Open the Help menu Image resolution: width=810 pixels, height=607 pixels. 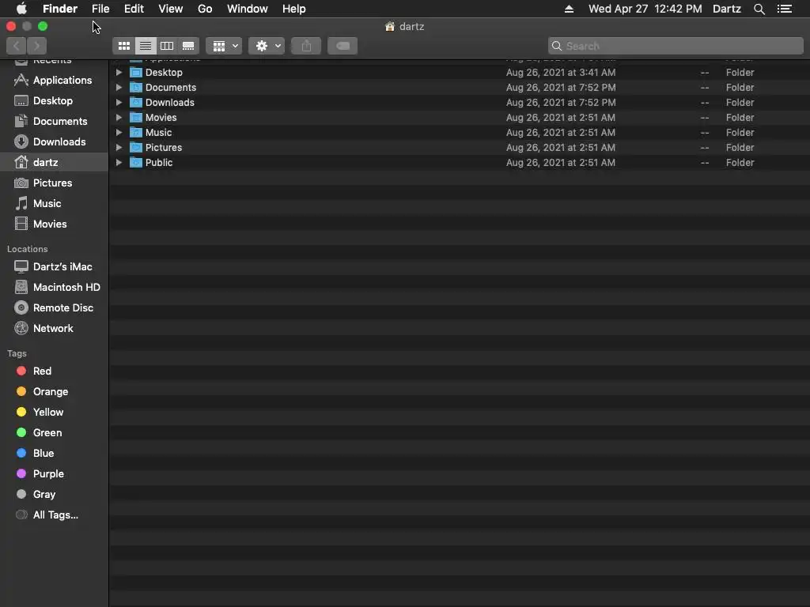(294, 9)
